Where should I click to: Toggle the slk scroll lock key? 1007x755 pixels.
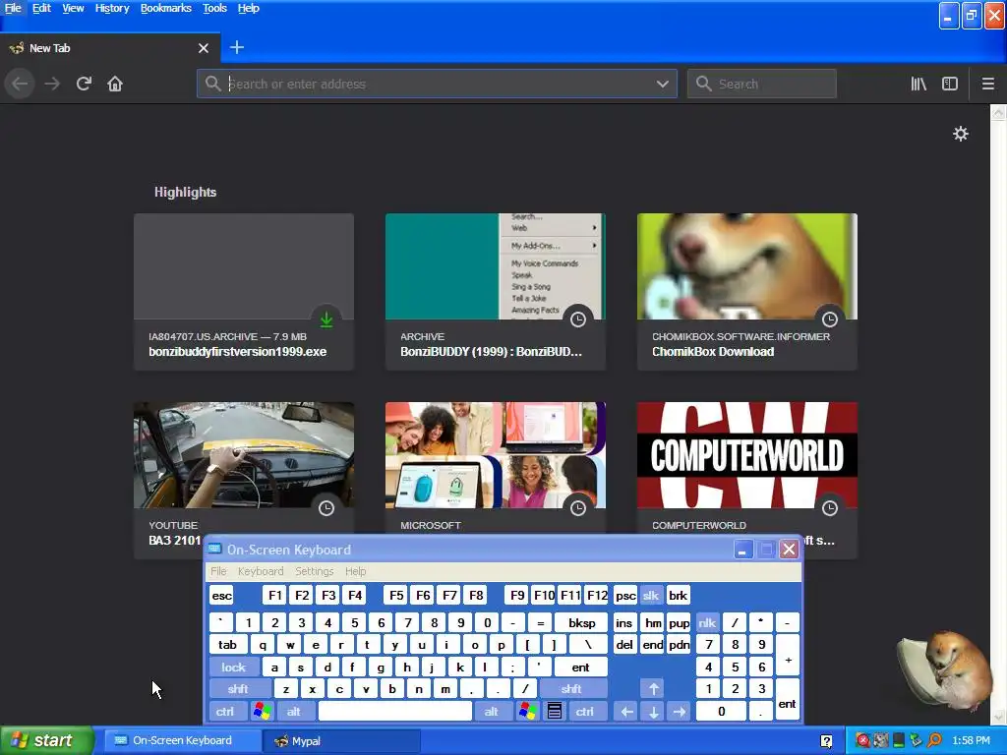pos(651,595)
